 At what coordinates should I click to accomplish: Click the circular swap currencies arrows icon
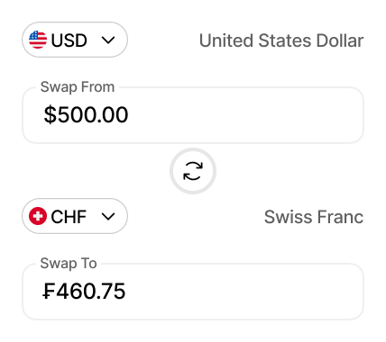193,171
